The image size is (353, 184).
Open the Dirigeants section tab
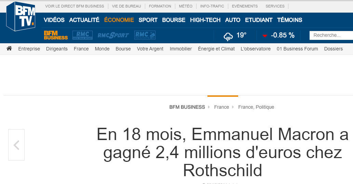pyautogui.click(x=57, y=49)
